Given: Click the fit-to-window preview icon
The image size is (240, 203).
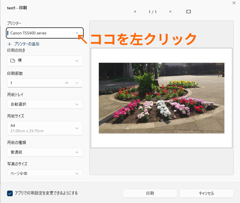Looking at the screenshot, I should pos(189,12).
